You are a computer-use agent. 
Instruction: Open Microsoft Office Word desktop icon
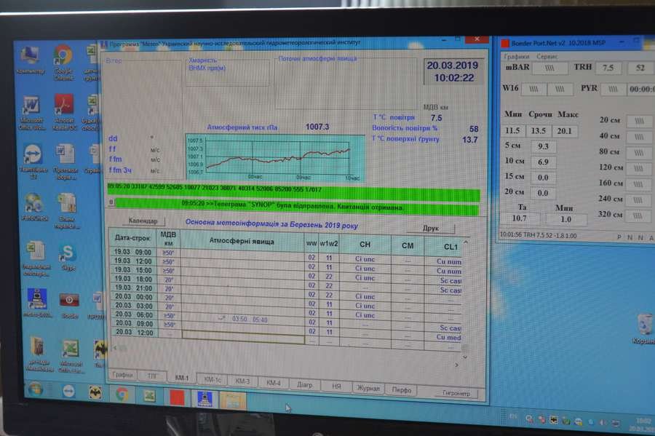pos(31,106)
